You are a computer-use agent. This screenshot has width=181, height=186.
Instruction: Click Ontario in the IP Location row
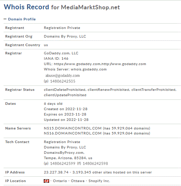60,181
